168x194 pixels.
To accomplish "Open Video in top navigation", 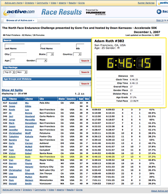I will tap(53, 3).
